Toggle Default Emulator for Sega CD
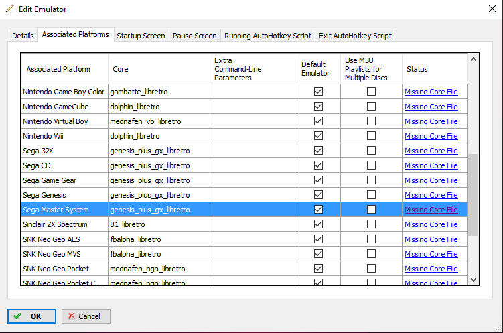 [x=319, y=165]
